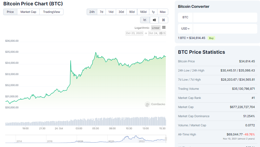Select Linear price scale
Viewport: 260px width, 147px height.
tap(156, 28)
